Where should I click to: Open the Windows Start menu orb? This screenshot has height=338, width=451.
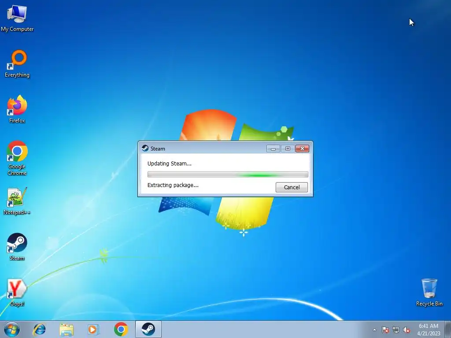(x=12, y=329)
